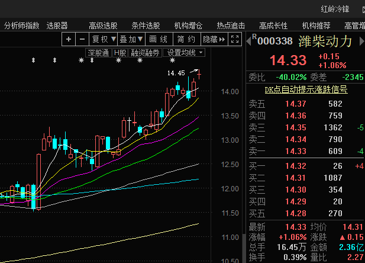The height and width of the screenshot is (263, 365).
Task: Click 换手 value 0.39%
Action: click(x=295, y=258)
